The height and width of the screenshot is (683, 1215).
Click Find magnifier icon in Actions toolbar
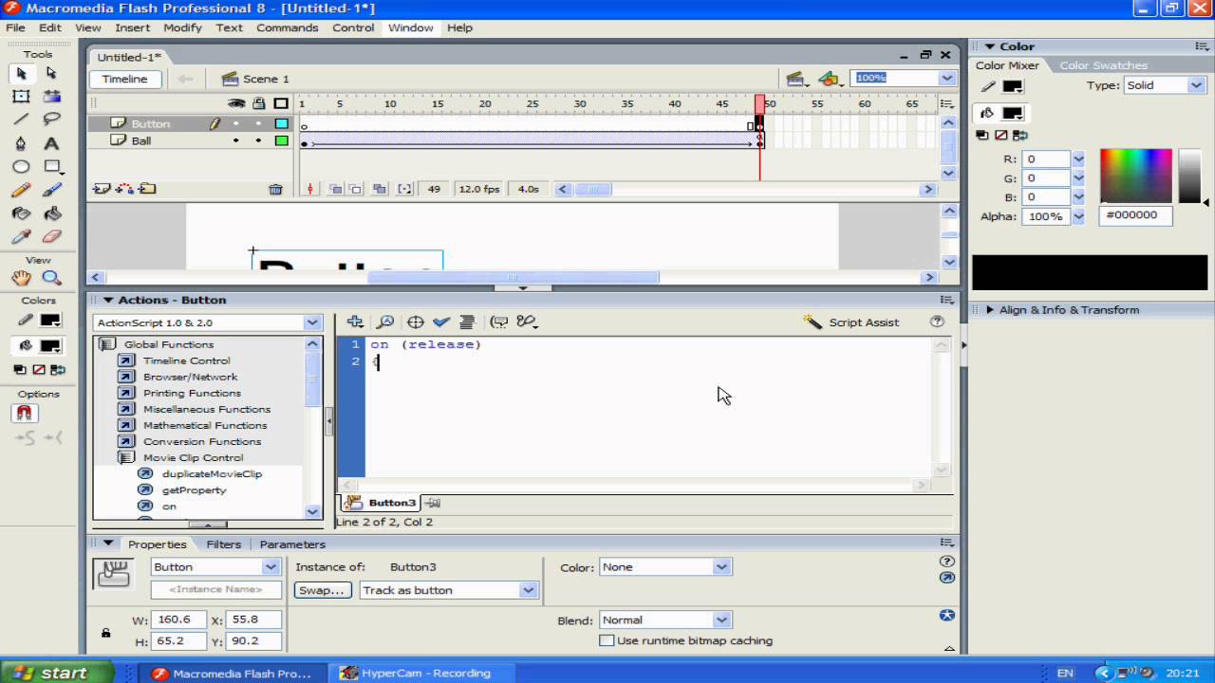point(385,323)
